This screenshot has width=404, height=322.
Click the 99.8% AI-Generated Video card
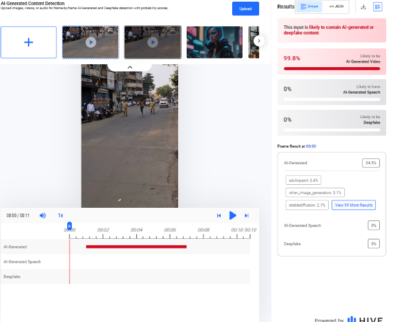[332, 61]
